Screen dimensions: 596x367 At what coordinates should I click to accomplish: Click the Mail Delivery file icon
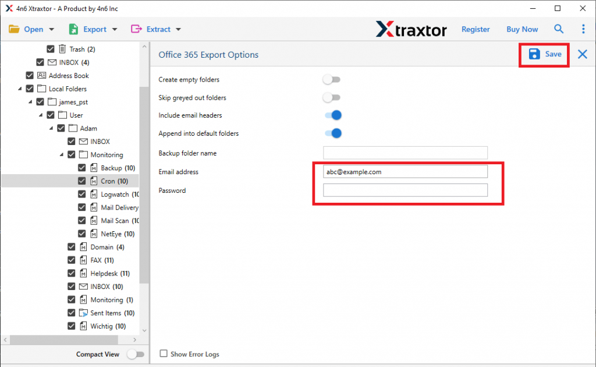(x=94, y=207)
